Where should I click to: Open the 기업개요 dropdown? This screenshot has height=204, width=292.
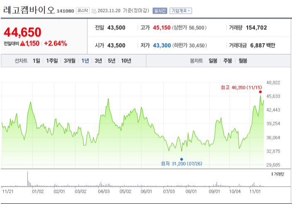[181, 11]
